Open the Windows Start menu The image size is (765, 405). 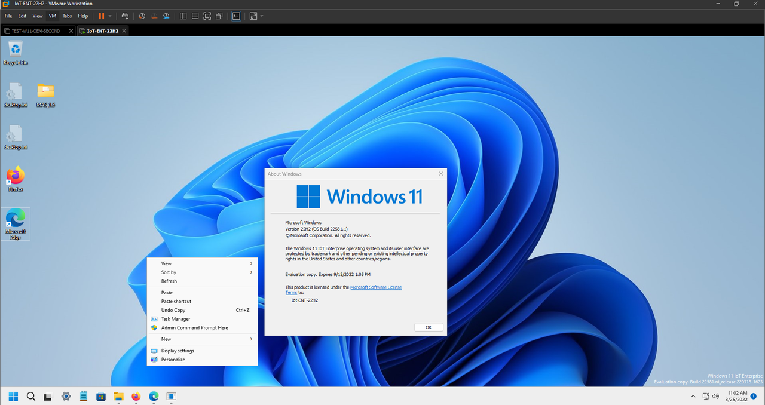pos(13,396)
